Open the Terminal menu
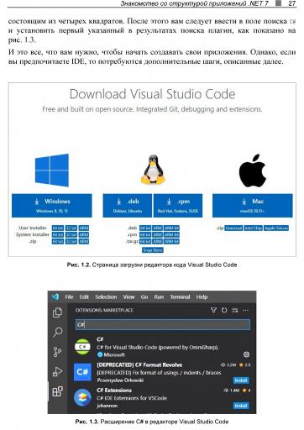The width and height of the screenshot is (304, 430). [180, 296]
